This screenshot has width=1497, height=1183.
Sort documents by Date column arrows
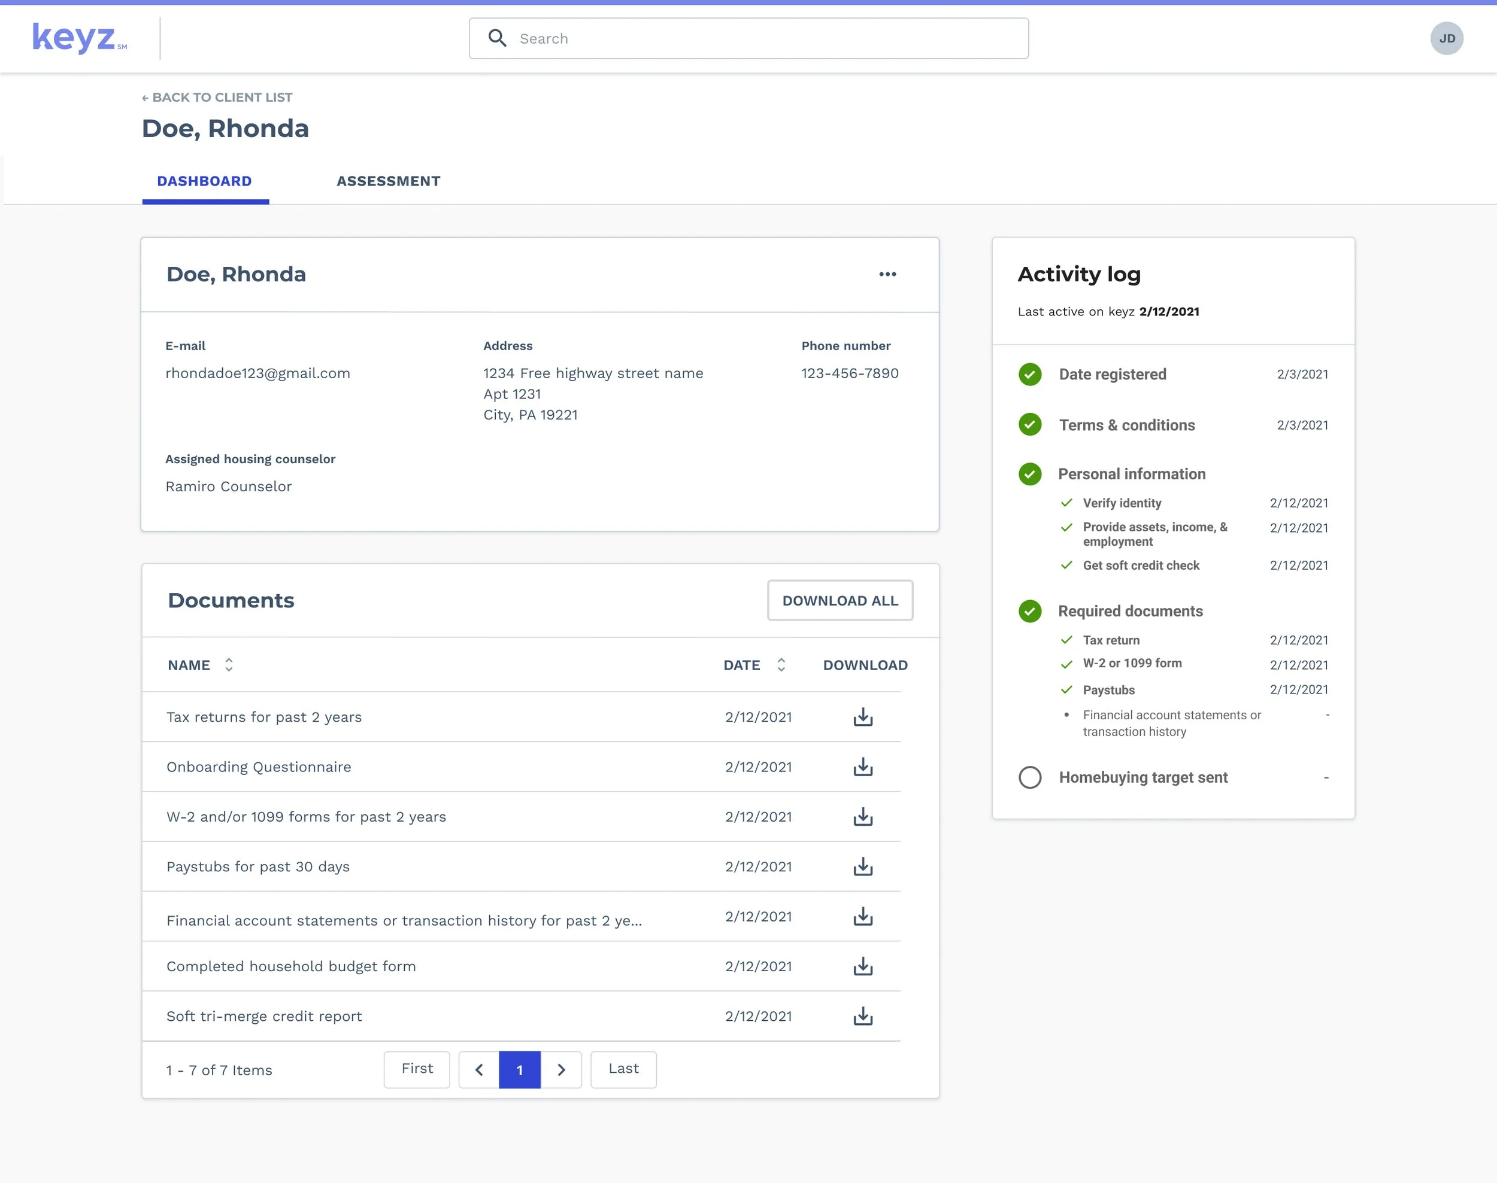pos(781,665)
